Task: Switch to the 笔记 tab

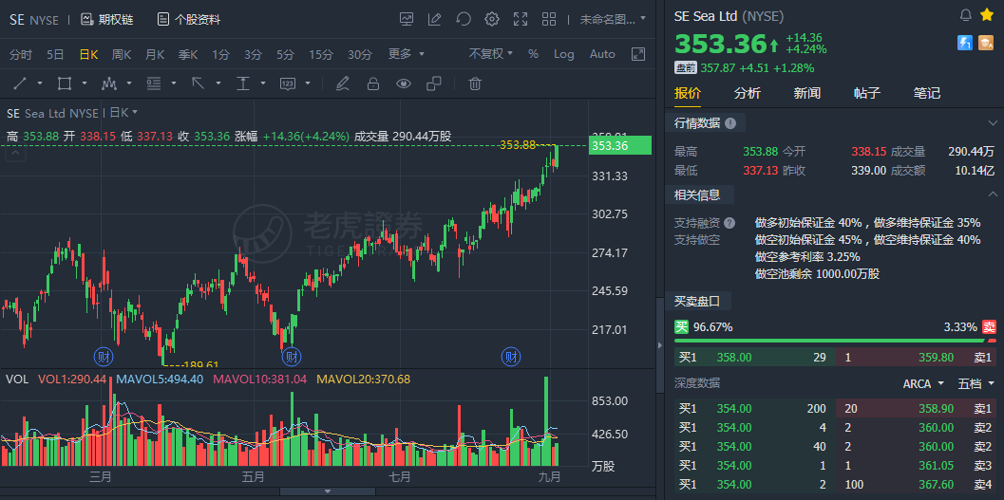Action: click(x=926, y=93)
